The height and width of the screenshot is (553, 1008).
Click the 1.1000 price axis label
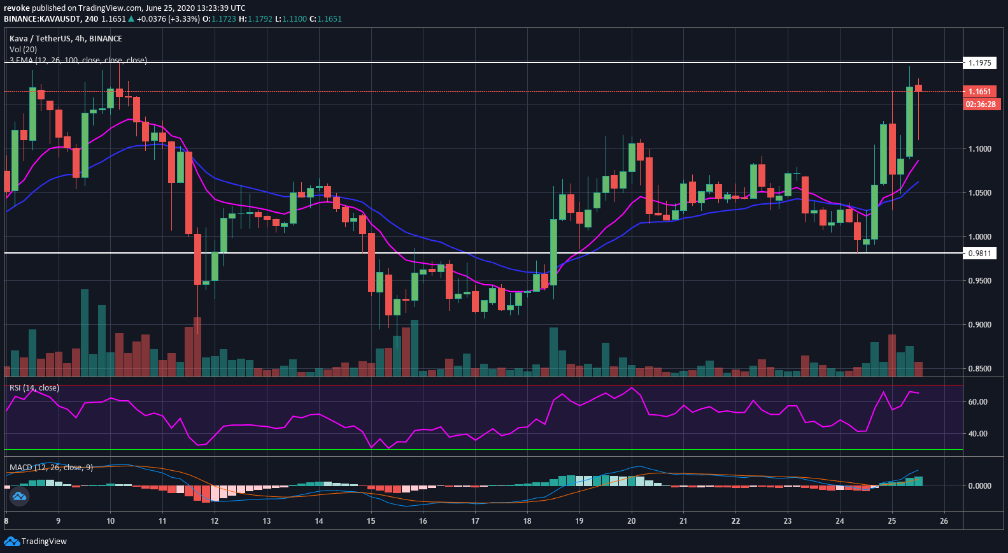tap(980, 149)
